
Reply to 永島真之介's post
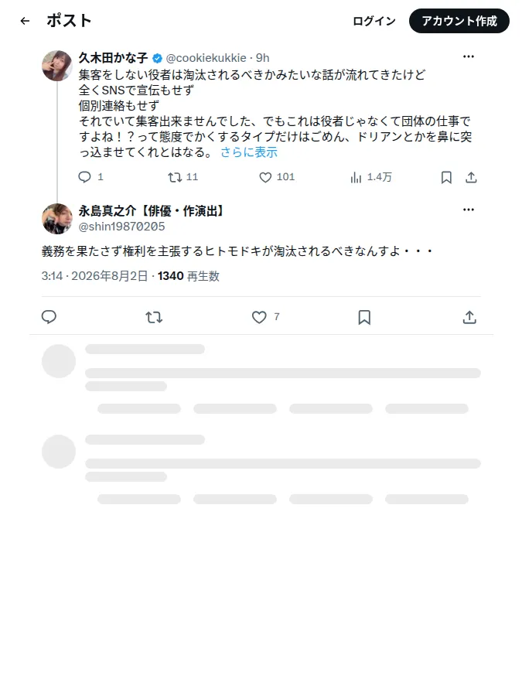click(49, 317)
